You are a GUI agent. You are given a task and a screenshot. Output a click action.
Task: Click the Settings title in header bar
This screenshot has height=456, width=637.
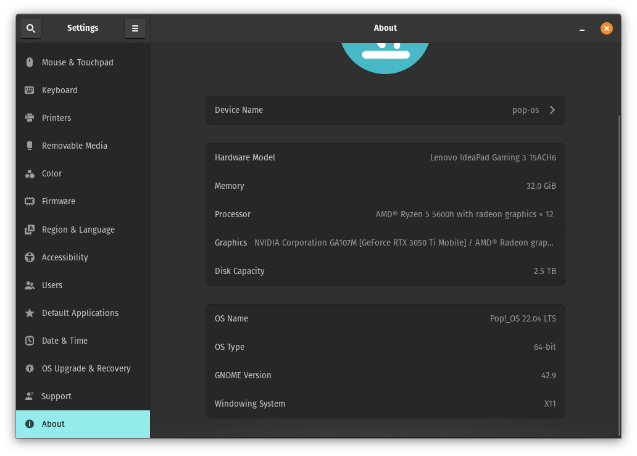click(83, 28)
